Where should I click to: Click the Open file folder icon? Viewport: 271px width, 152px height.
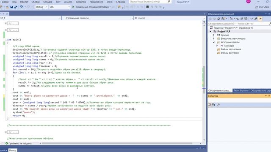coord(7,7)
